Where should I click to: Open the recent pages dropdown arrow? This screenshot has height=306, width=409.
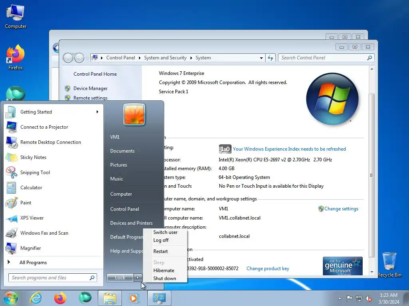87,58
